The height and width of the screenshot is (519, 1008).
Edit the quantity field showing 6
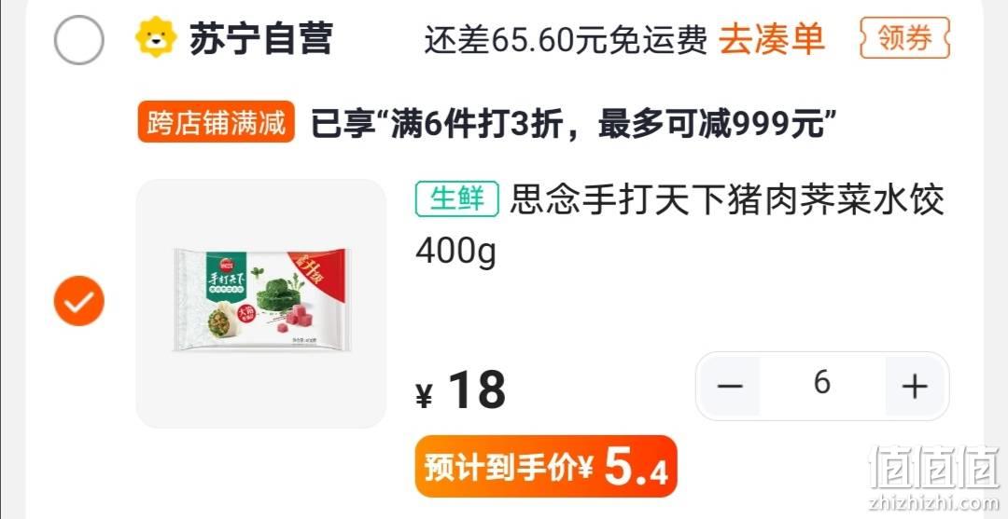coord(822,386)
